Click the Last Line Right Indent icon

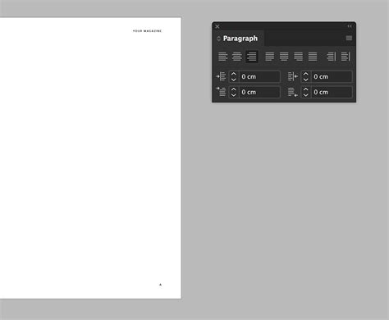pyautogui.click(x=293, y=92)
